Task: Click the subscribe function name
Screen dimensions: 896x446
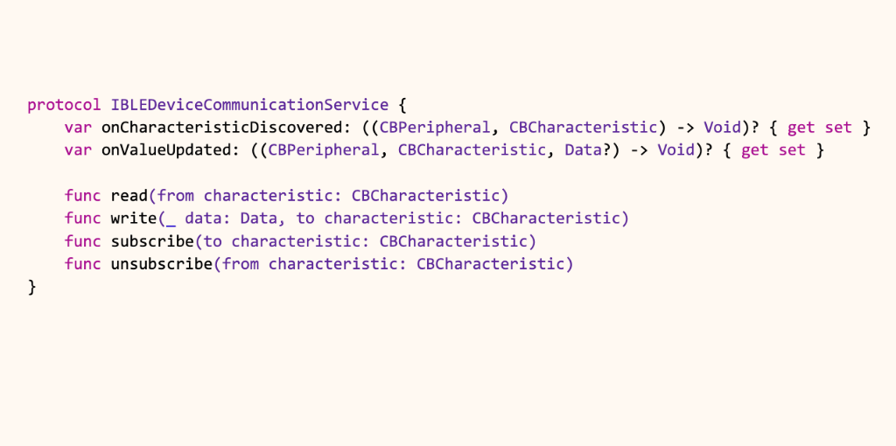Action: 152,241
